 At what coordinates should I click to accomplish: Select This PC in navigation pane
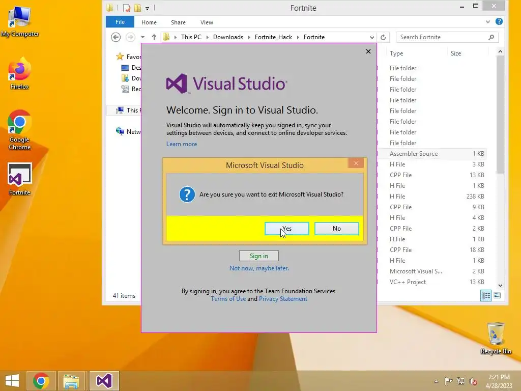(129, 110)
